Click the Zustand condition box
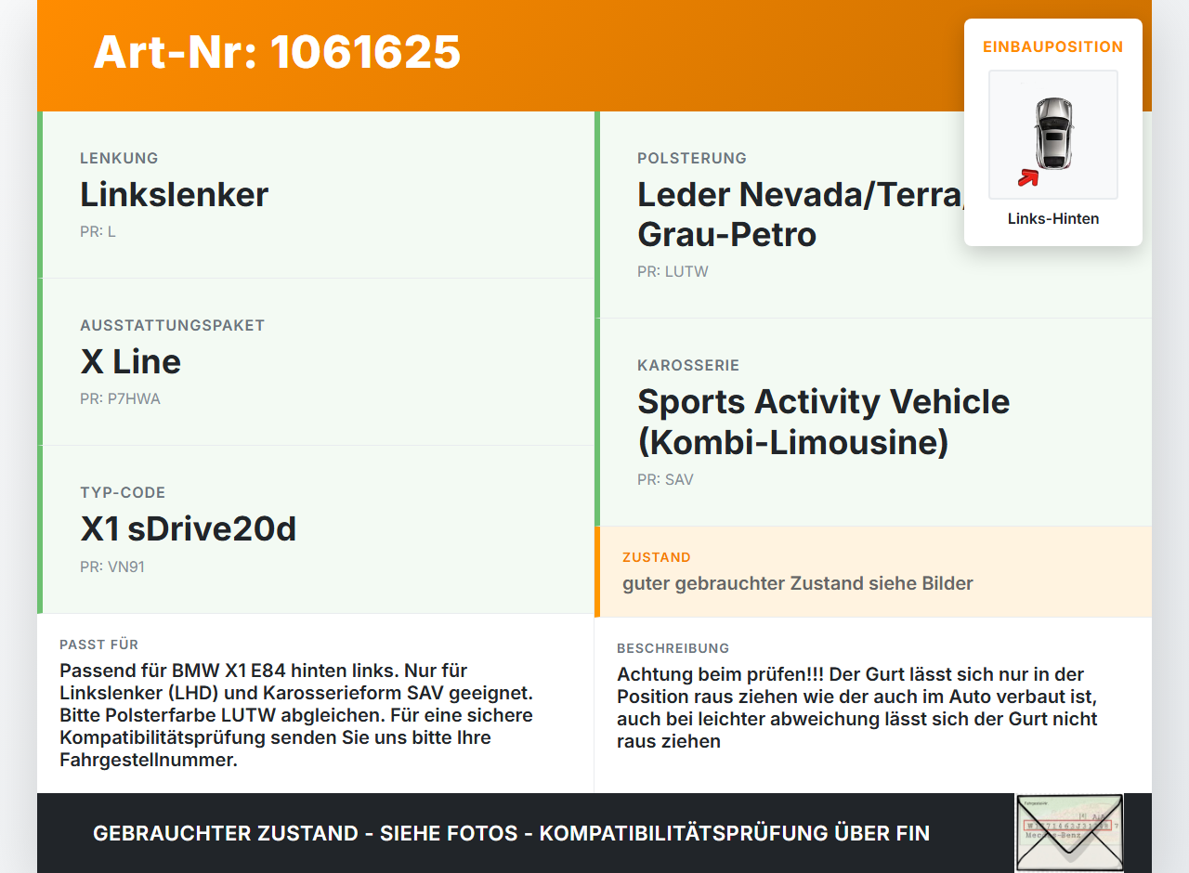Screen dimensions: 1189x873 pyautogui.click(x=873, y=572)
